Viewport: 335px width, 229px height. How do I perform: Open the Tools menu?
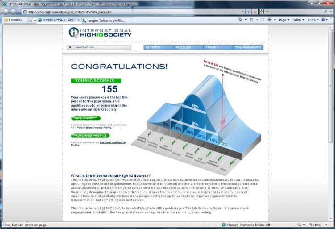[x=313, y=20]
